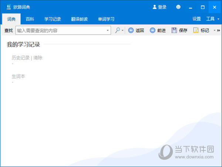This screenshot has height=167, width=222.
Task: Open magnifier search options dropdown arrow
Action: click(122, 30)
